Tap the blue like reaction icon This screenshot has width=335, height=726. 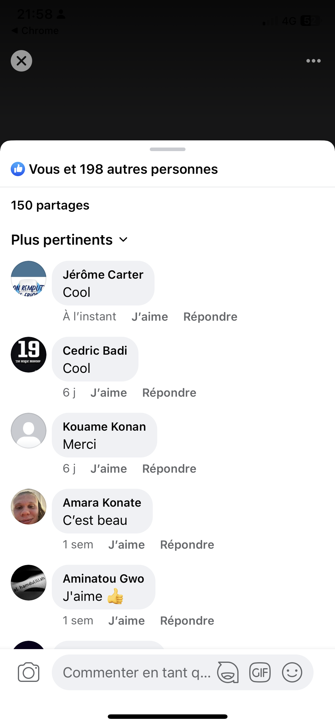click(x=18, y=169)
